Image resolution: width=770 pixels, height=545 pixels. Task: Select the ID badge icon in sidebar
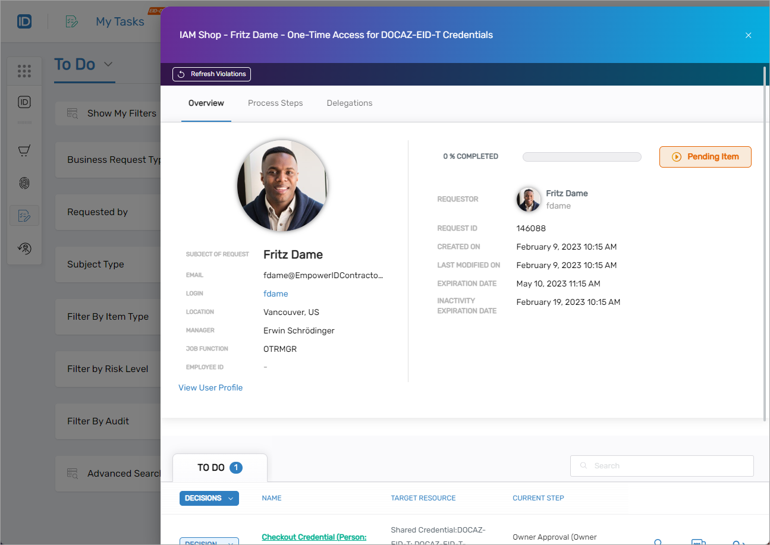pos(24,102)
